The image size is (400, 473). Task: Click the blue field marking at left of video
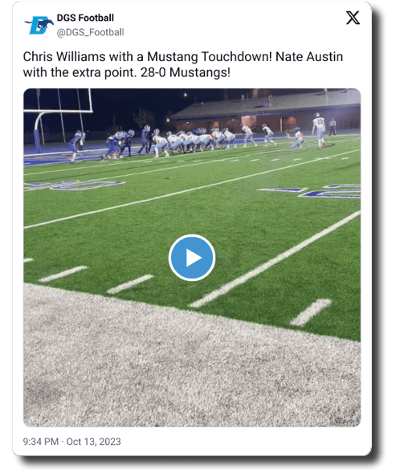pyautogui.click(x=76, y=186)
